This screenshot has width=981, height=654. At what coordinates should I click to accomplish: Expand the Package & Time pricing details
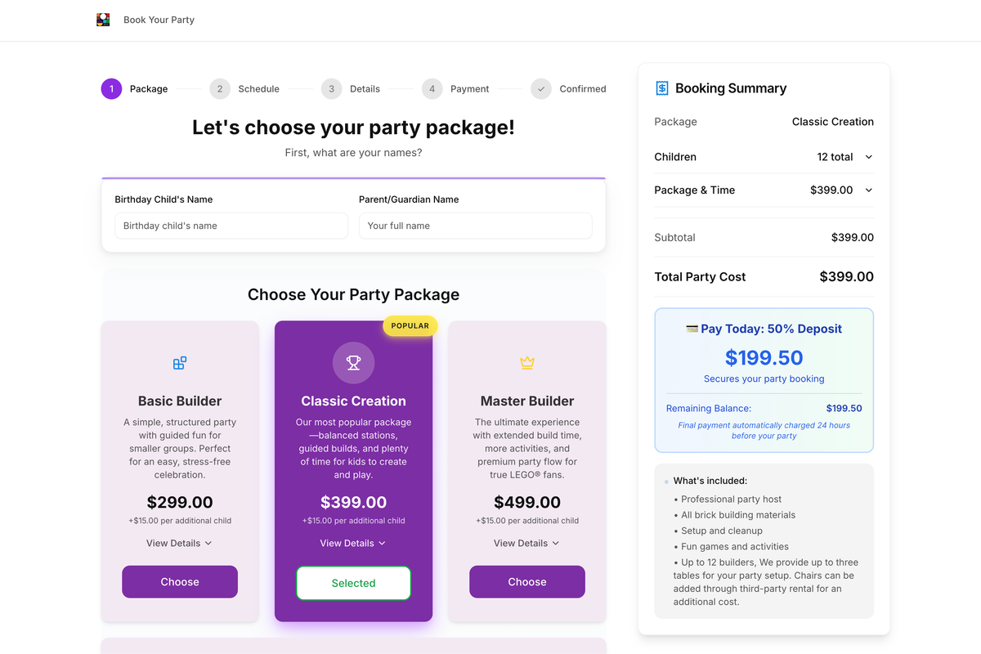tap(869, 190)
